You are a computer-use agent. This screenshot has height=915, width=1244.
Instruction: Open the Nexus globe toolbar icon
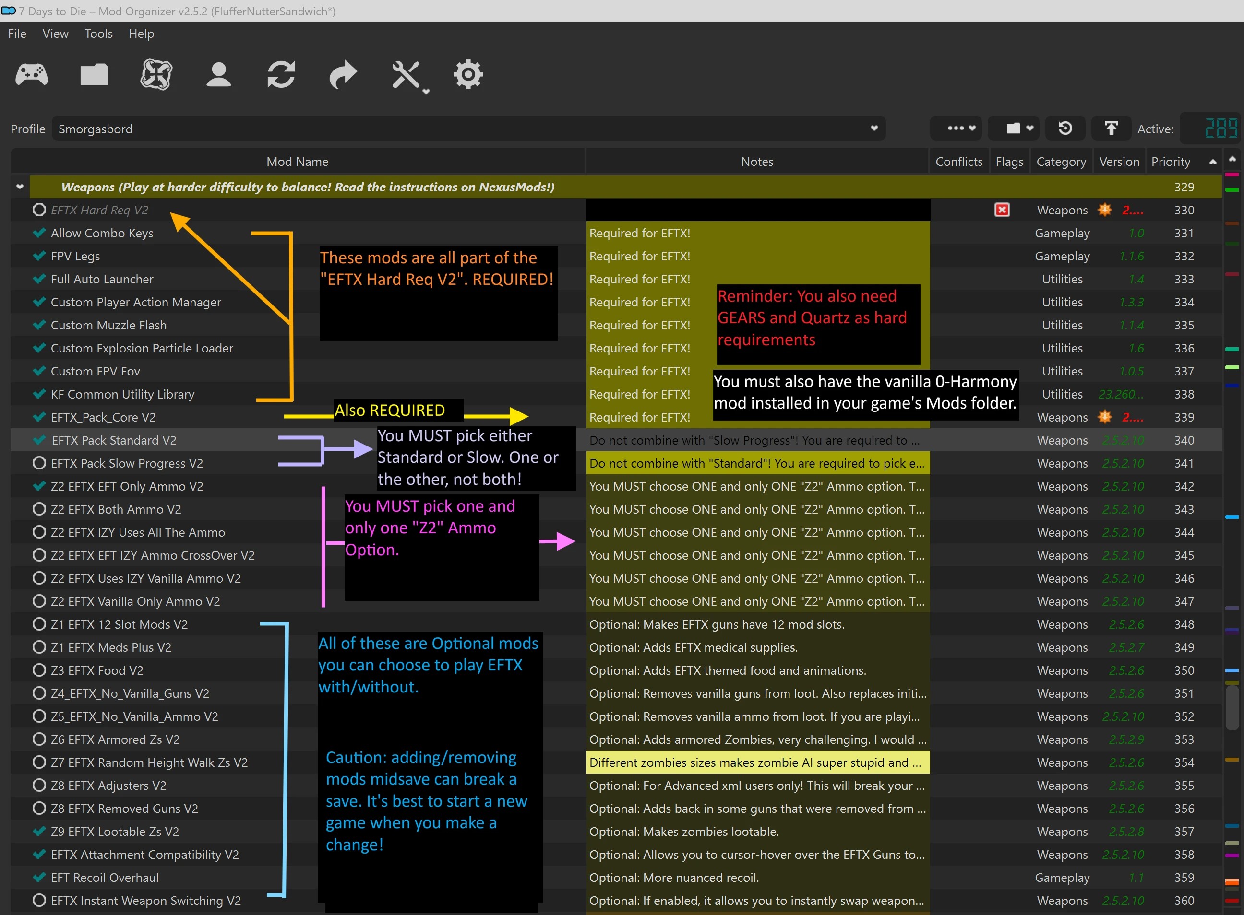[156, 75]
